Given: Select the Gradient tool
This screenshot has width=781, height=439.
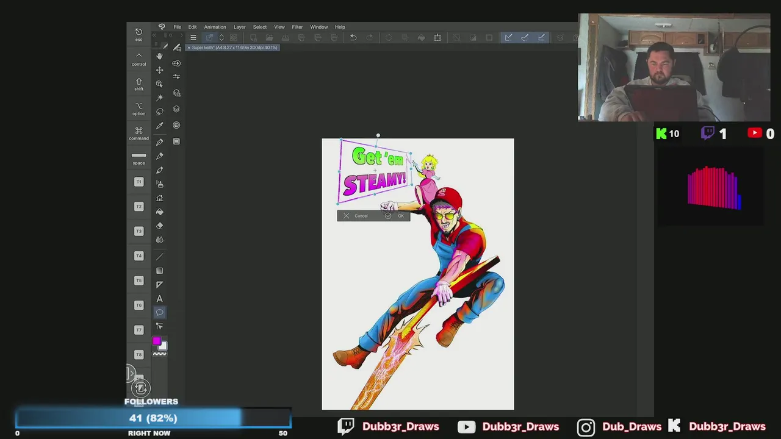Looking at the screenshot, I should [159, 271].
